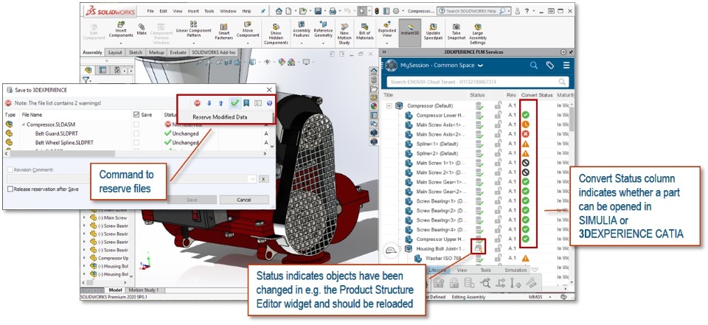Click Cancel in Save to 3DEXPERIENCE dialog
The image size is (708, 325).
244,200
